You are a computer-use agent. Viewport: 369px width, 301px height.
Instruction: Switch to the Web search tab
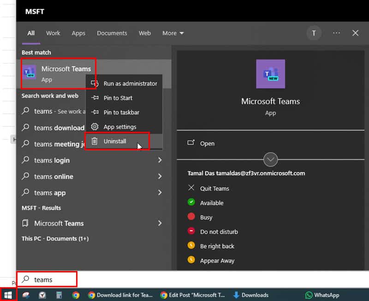[144, 33]
